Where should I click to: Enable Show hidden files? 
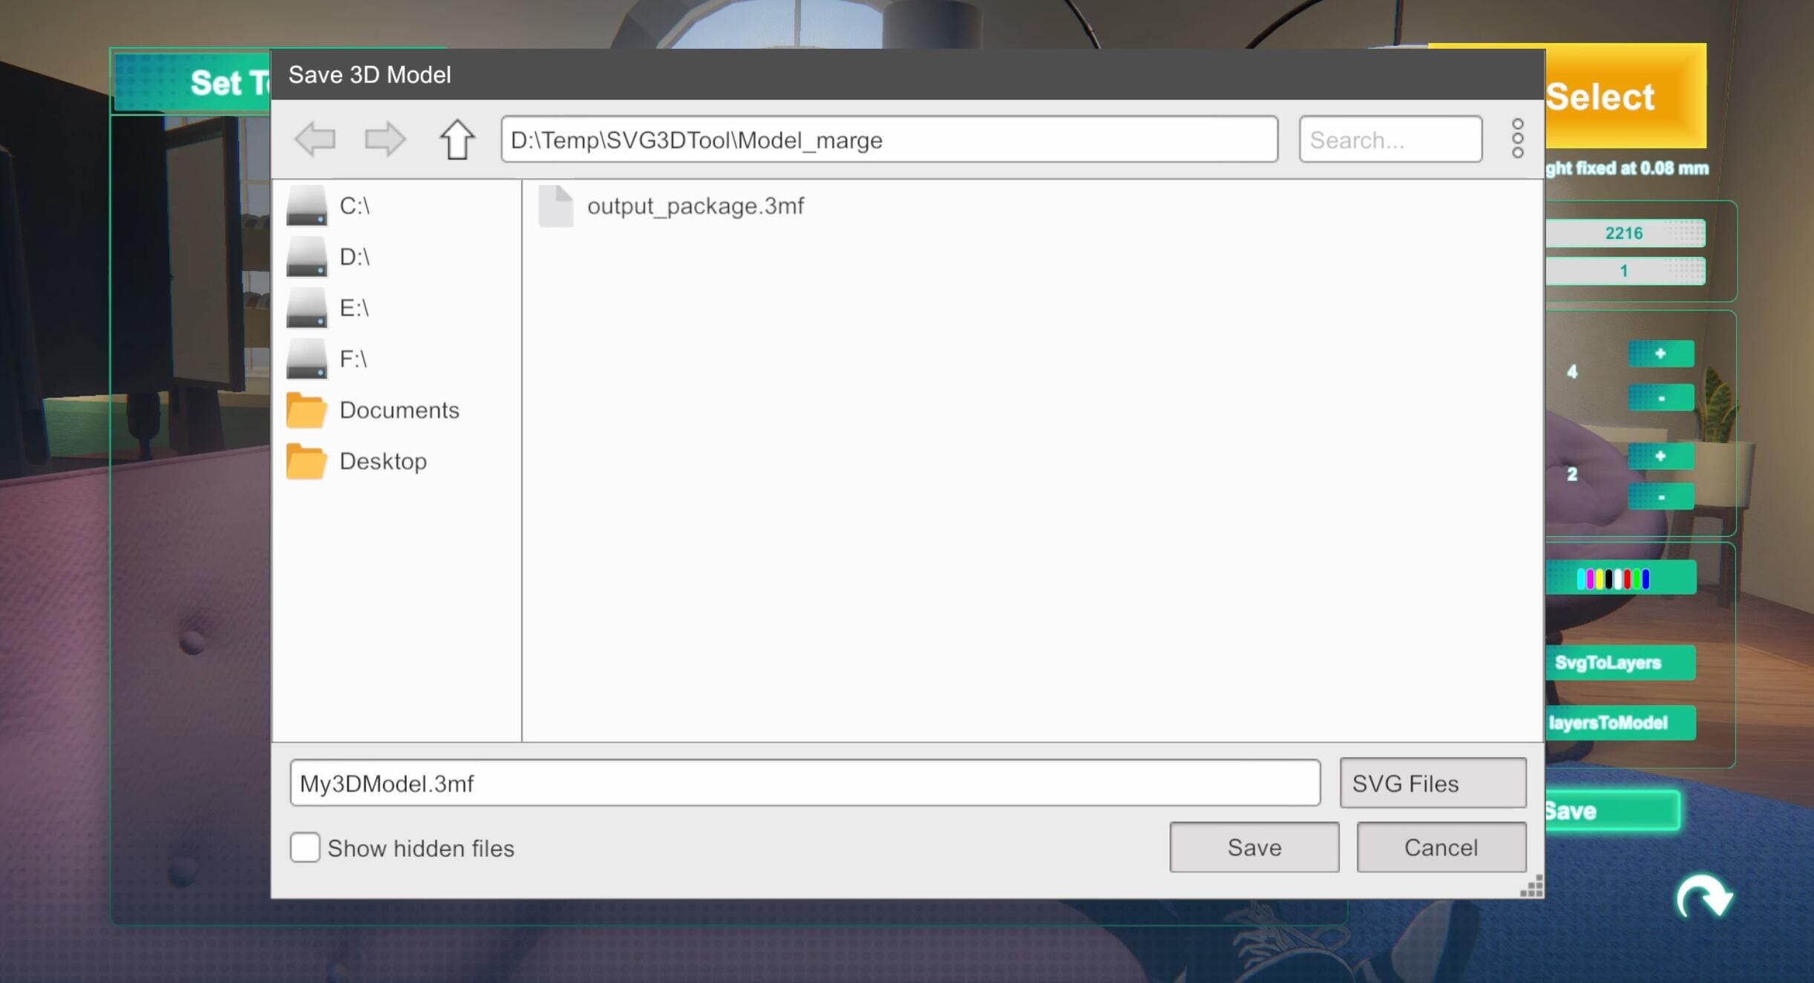[304, 848]
